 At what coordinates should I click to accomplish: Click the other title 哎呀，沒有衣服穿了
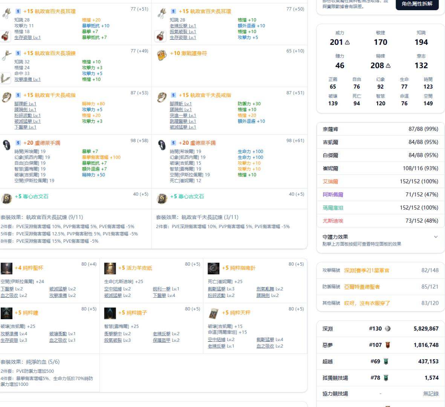pos(367,303)
